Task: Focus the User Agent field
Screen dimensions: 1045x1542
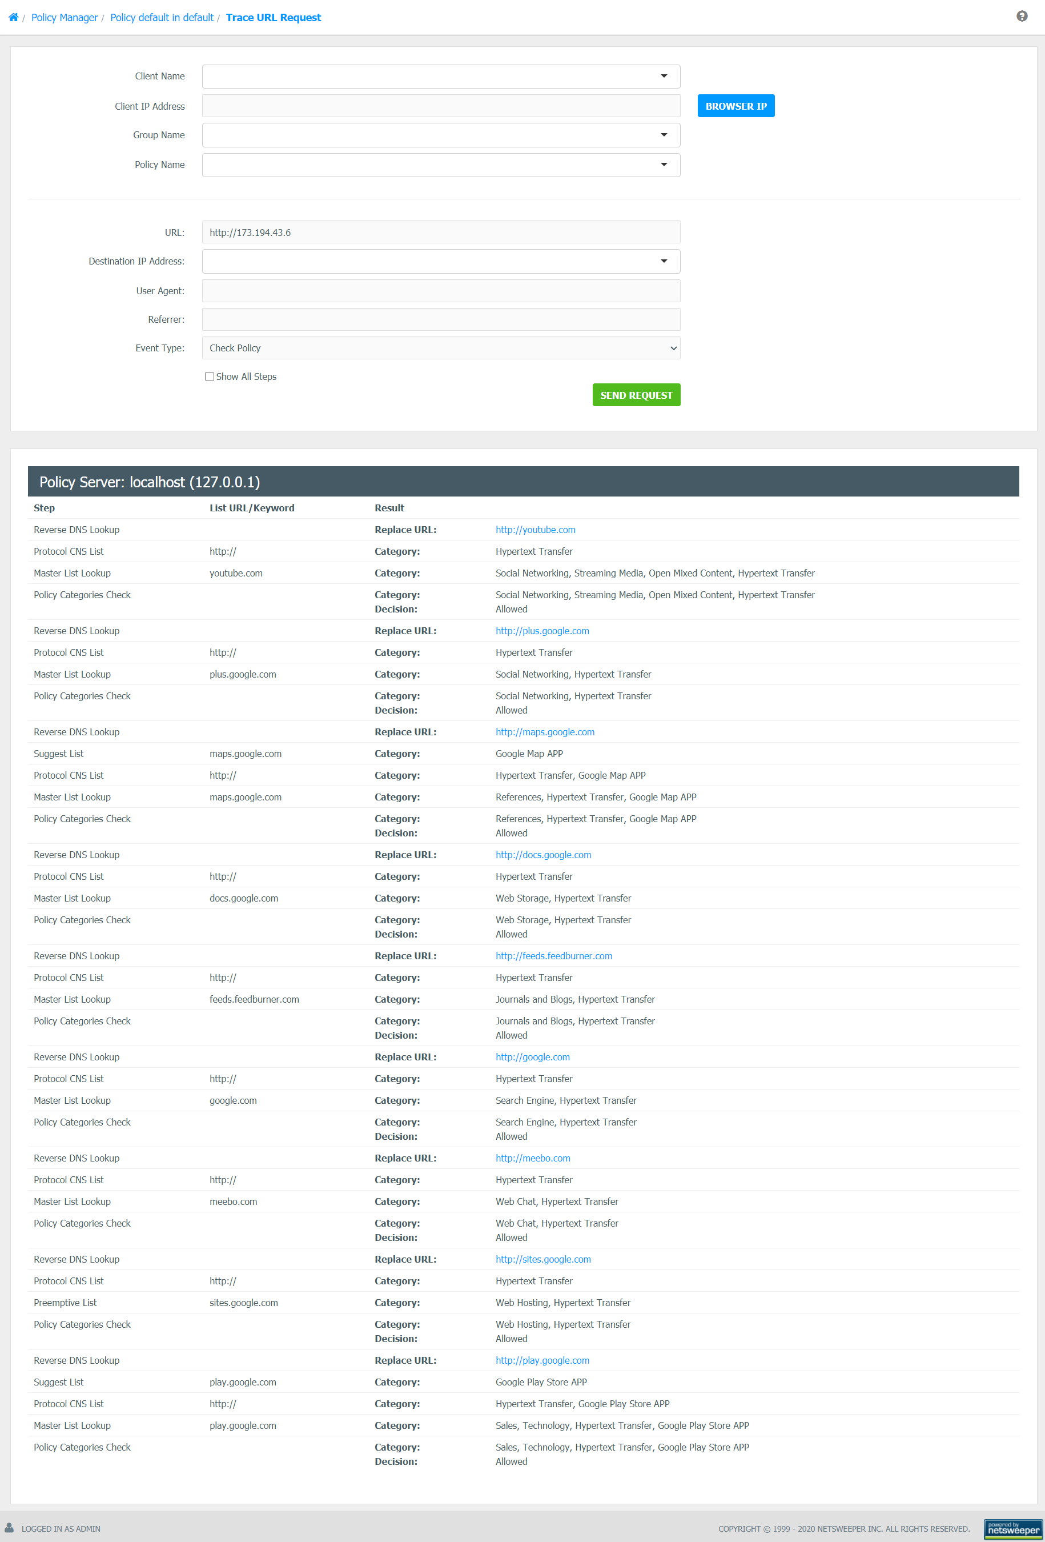Action: [x=441, y=291]
